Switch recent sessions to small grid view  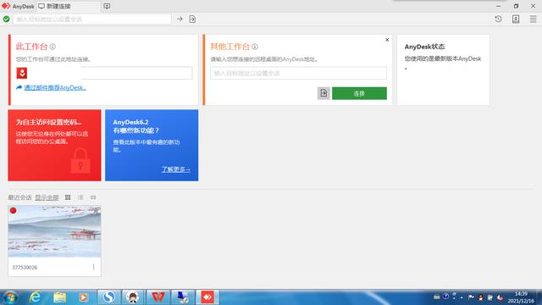click(93, 197)
